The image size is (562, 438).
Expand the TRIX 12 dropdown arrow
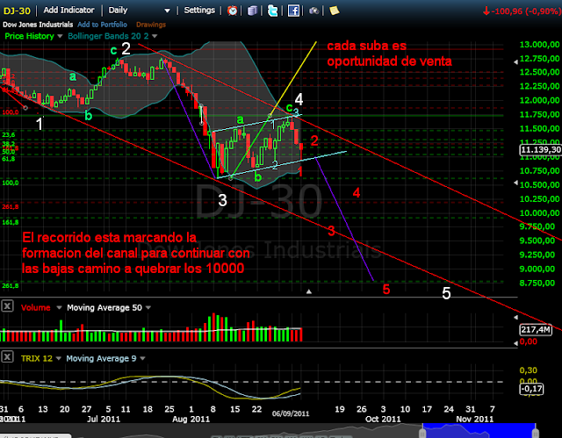pyautogui.click(x=59, y=358)
